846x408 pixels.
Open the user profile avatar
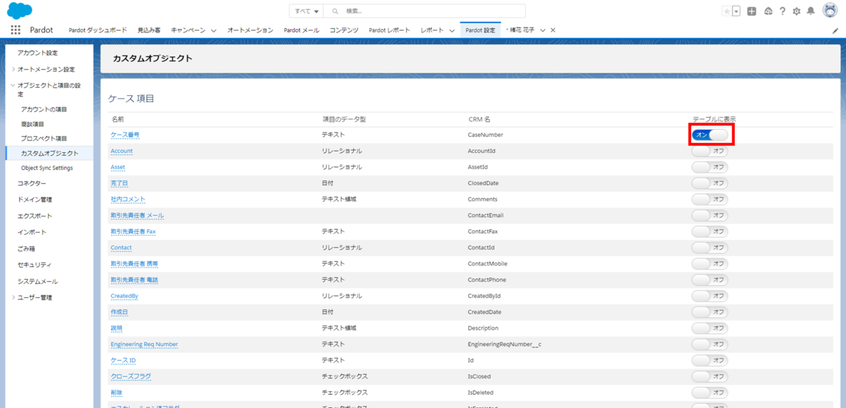coord(830,11)
